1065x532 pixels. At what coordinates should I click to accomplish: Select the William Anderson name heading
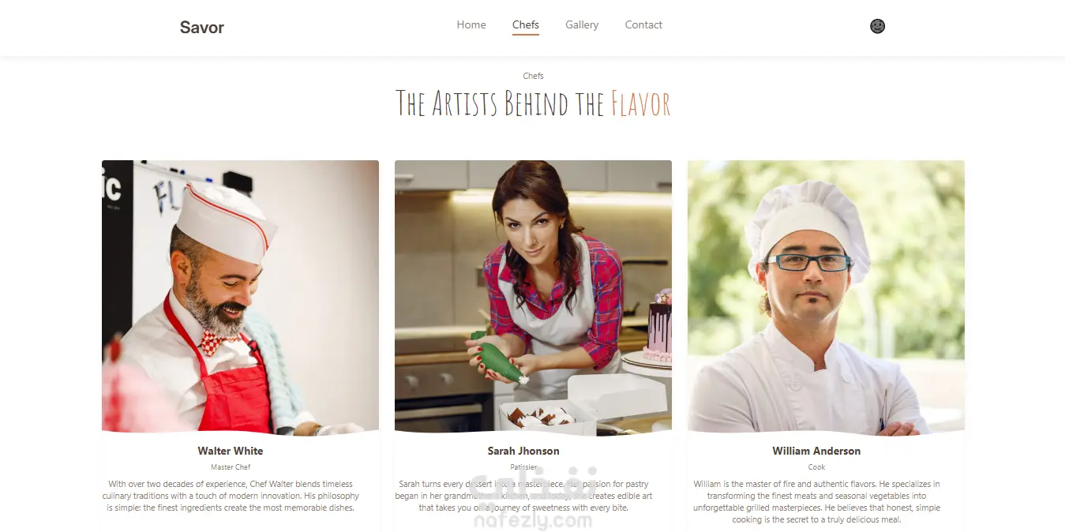tap(816, 451)
